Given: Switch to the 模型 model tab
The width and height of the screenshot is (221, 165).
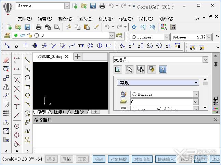Looking at the screenshot, I should pyautogui.click(x=41, y=112).
